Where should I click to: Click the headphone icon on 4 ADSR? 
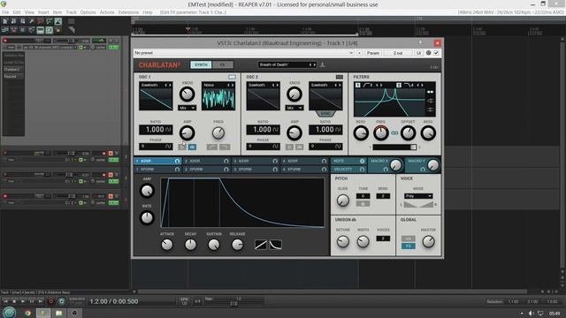point(324,161)
